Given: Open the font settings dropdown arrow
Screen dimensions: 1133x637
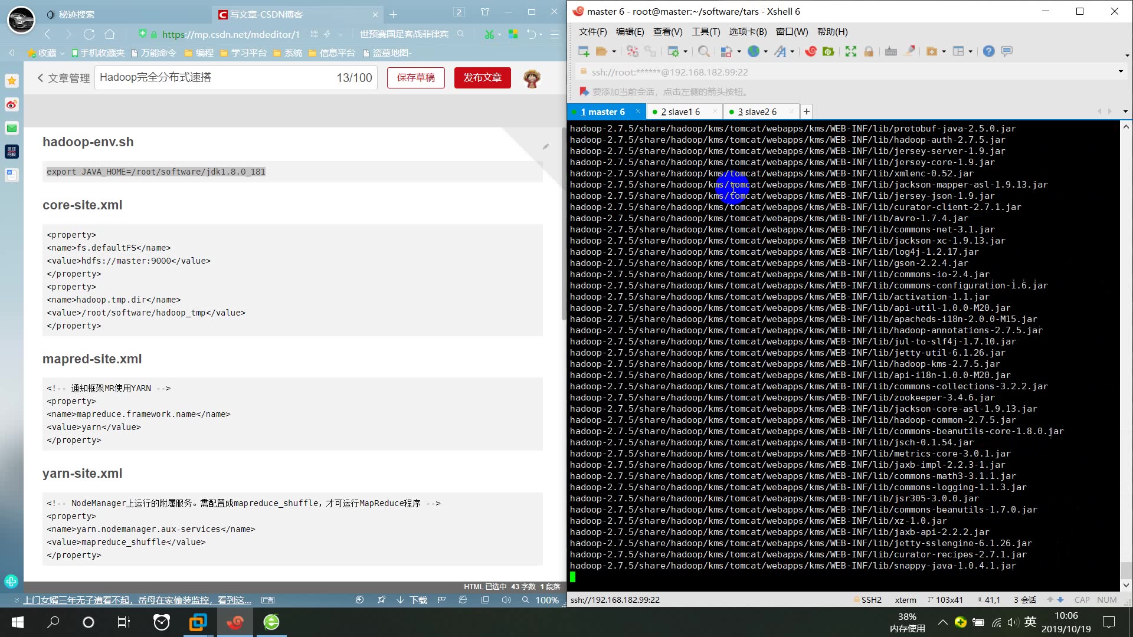Looking at the screenshot, I should click(x=792, y=52).
